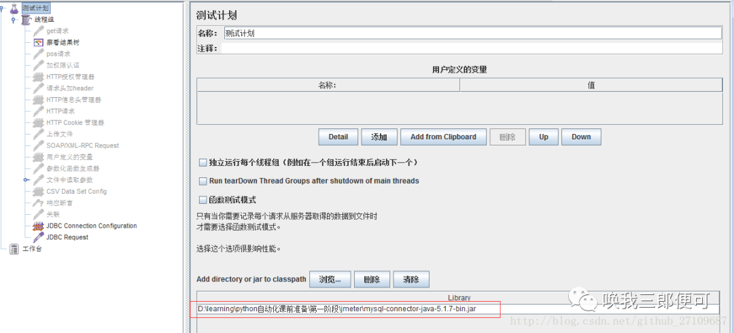This screenshot has height=333, width=734.
Task: Open the Detail button for variables
Action: pyautogui.click(x=338, y=137)
